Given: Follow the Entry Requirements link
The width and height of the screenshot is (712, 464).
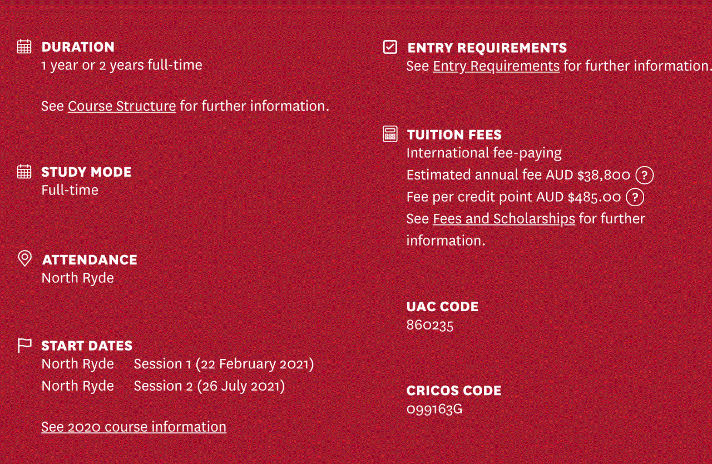Looking at the screenshot, I should 496,66.
